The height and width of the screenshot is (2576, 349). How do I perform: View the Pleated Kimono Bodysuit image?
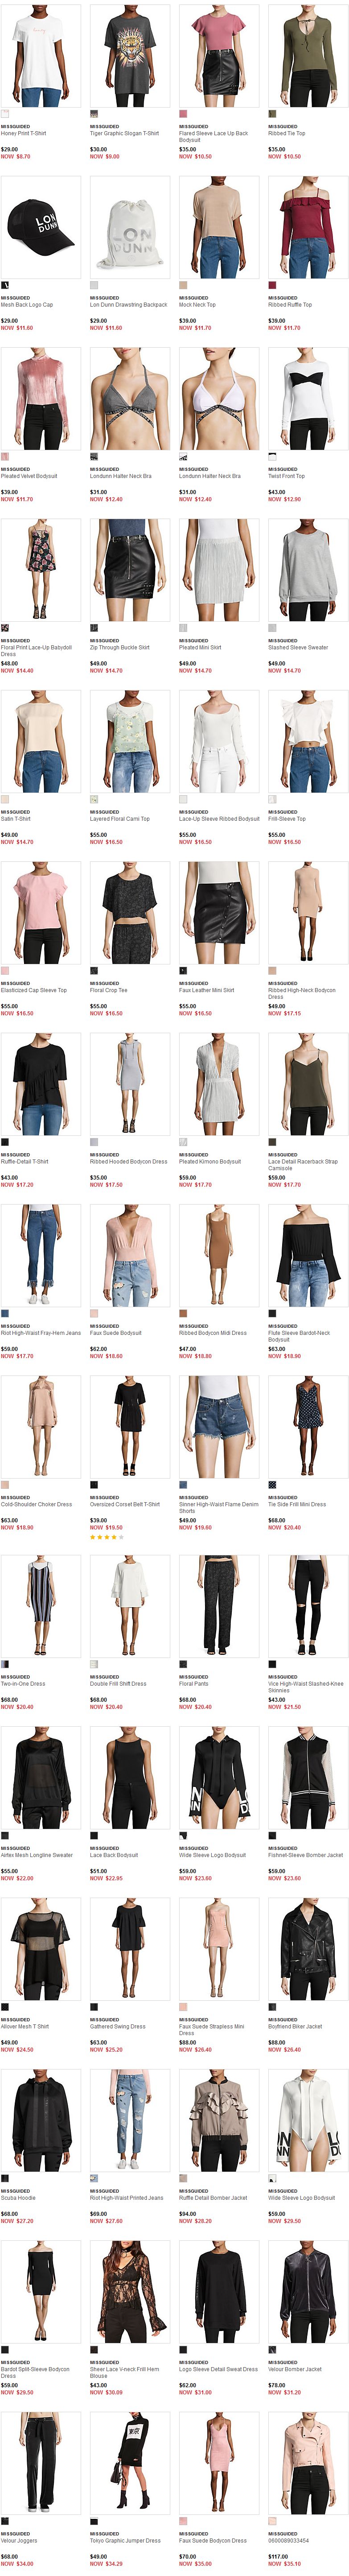[x=219, y=1084]
